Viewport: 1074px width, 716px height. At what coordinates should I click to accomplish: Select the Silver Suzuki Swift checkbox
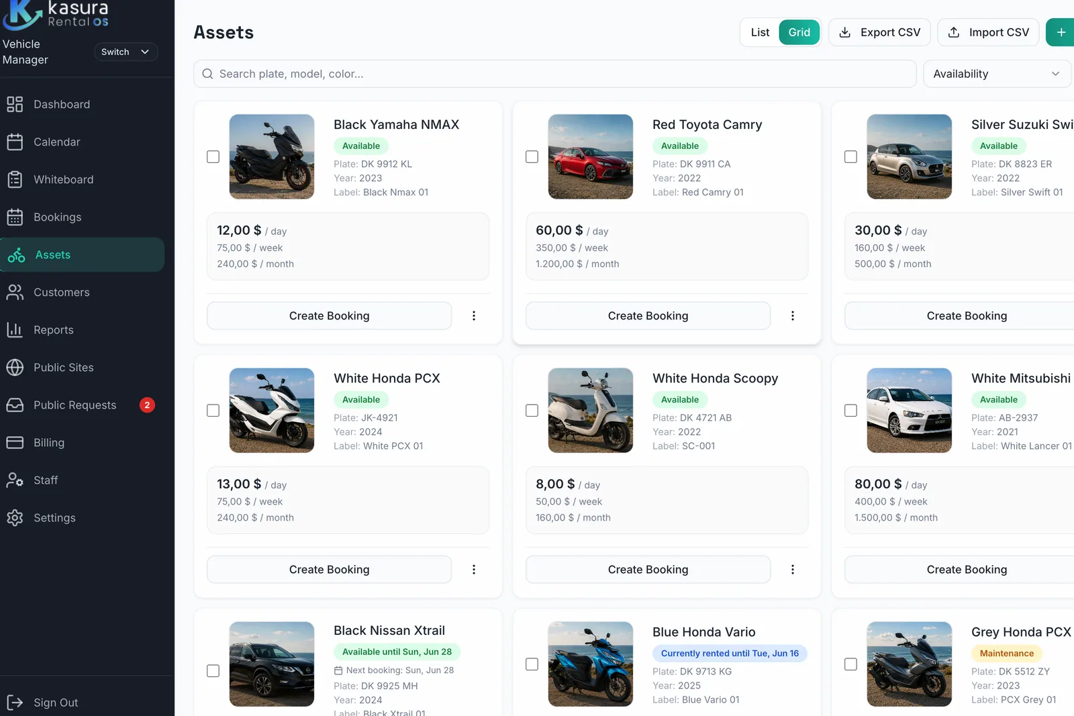(x=851, y=156)
